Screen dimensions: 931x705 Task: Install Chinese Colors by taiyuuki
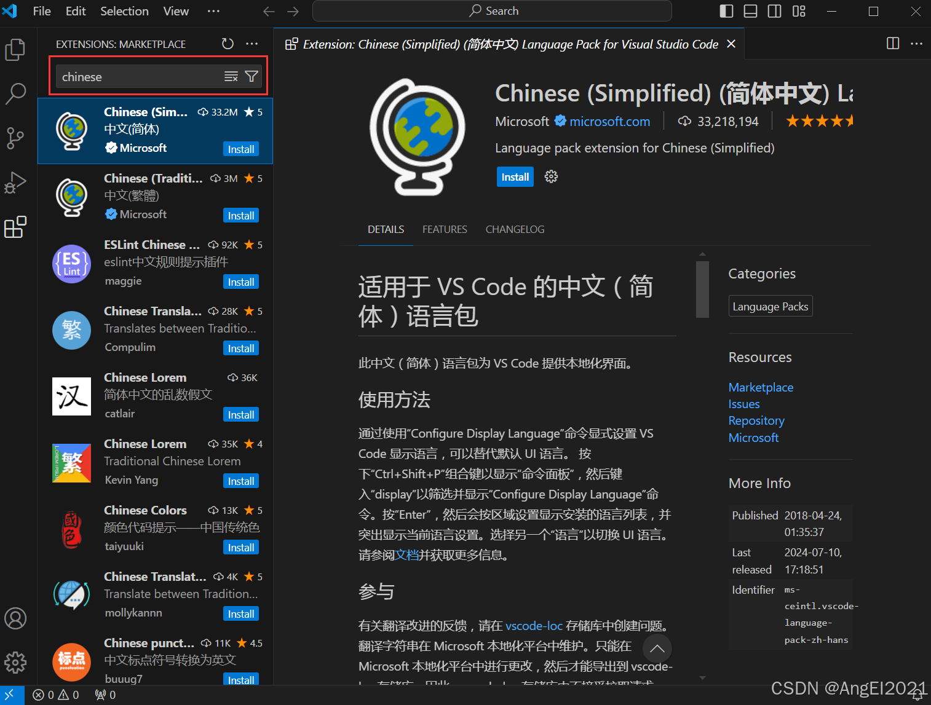click(x=241, y=548)
